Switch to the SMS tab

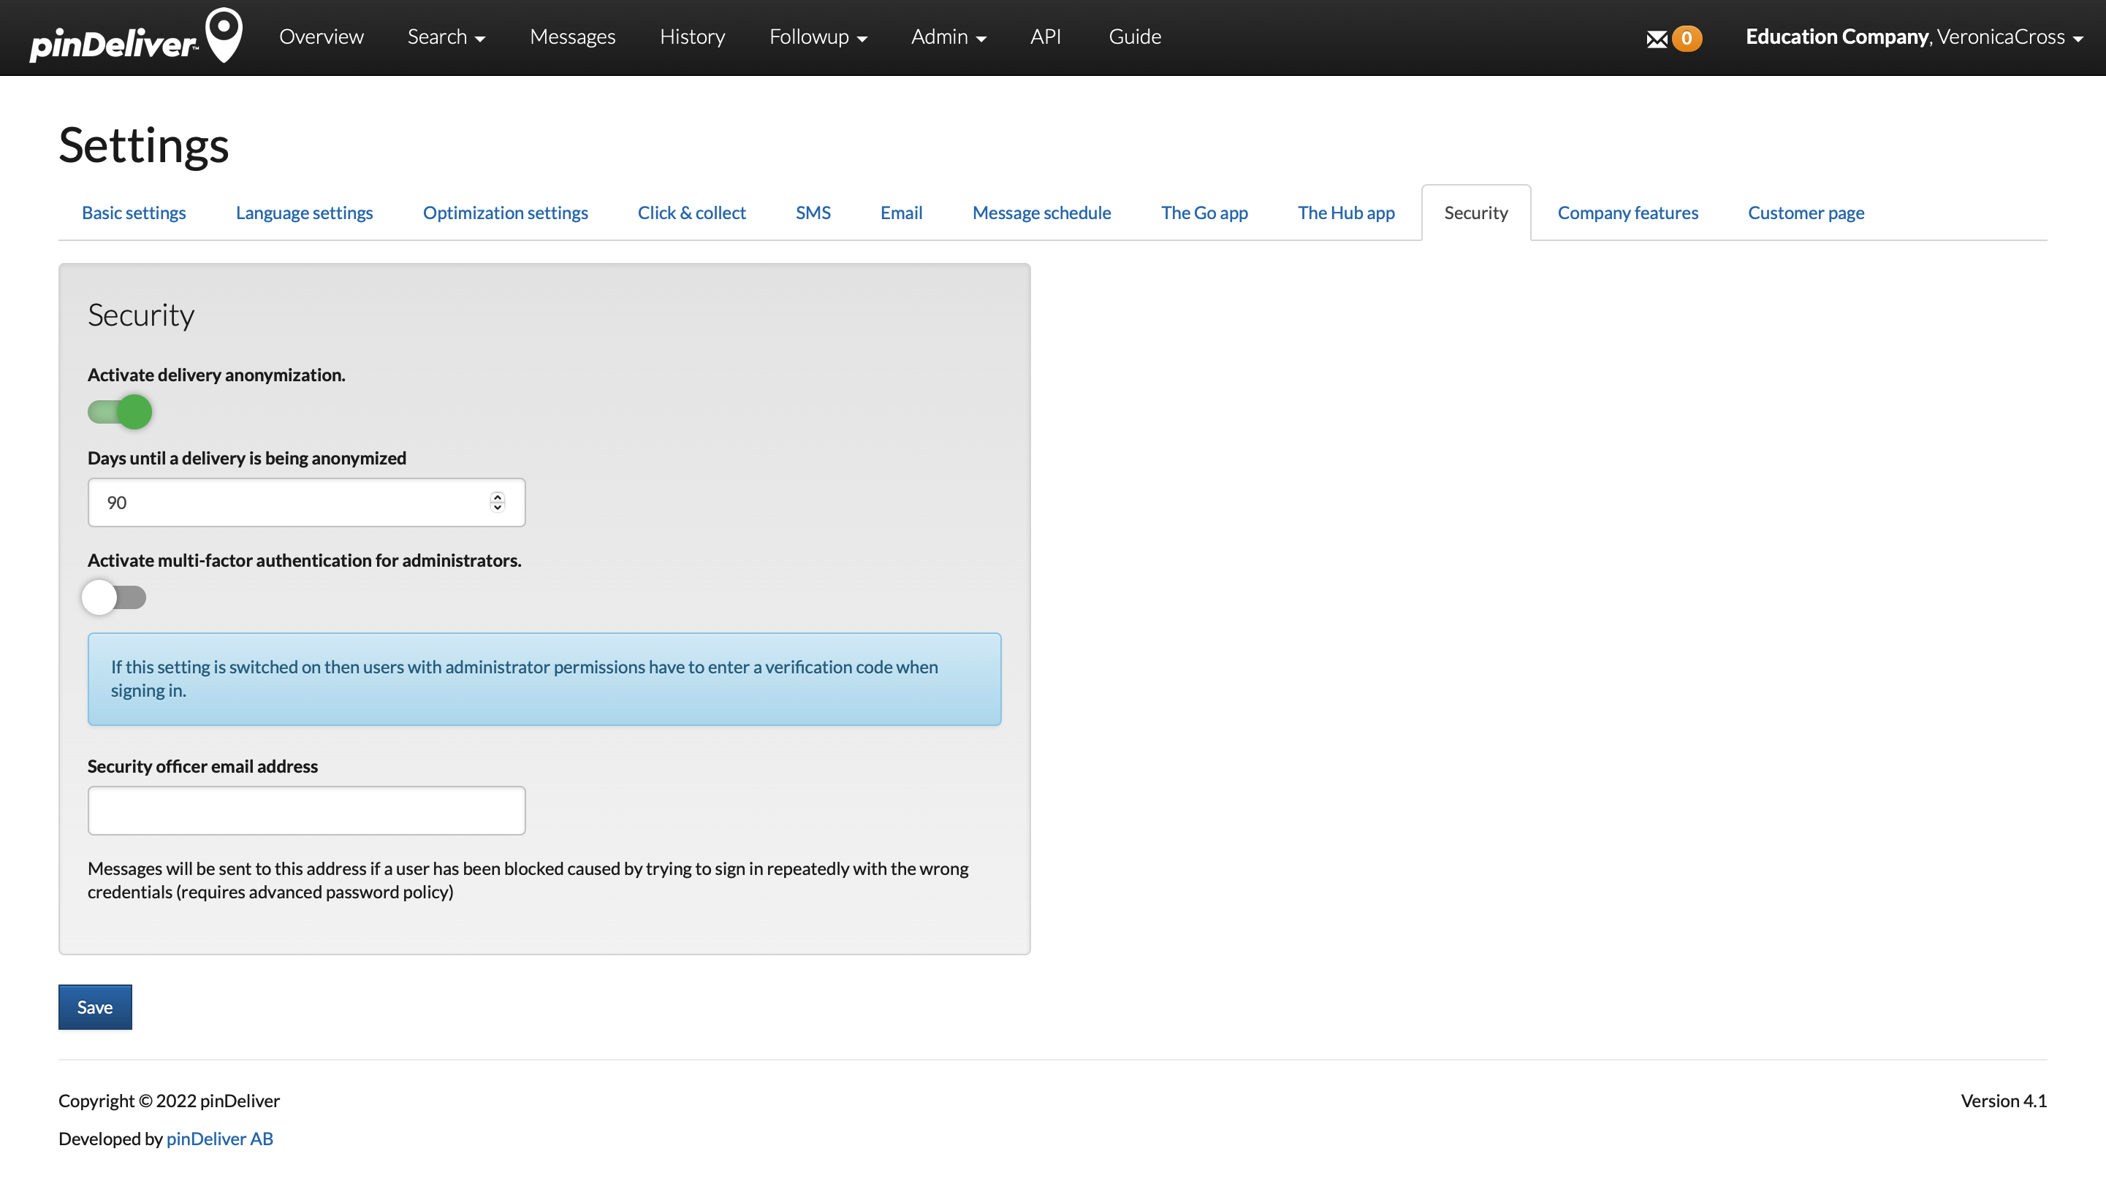(813, 213)
